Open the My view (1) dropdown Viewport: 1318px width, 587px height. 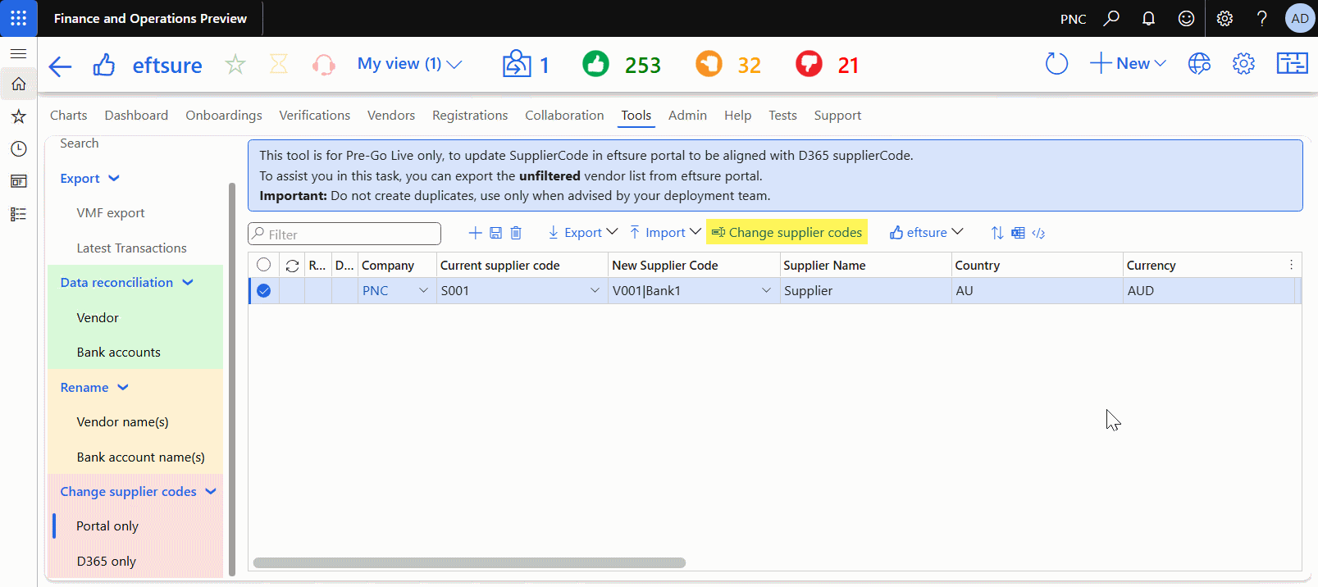tap(409, 64)
